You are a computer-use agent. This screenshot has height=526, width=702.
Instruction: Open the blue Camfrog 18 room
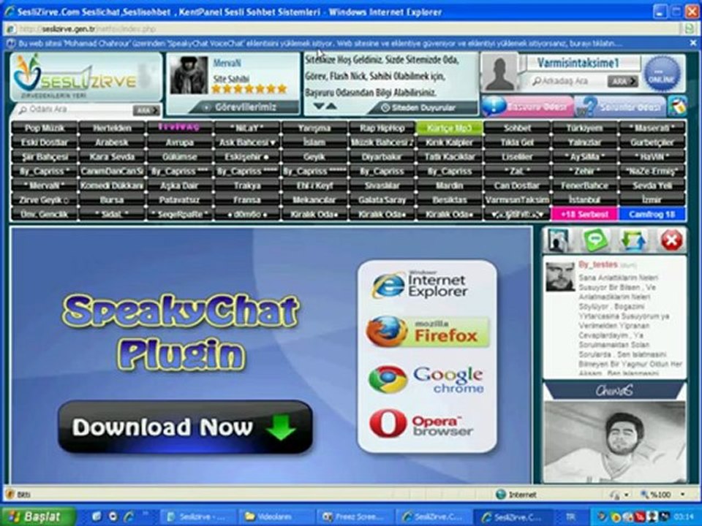652,214
